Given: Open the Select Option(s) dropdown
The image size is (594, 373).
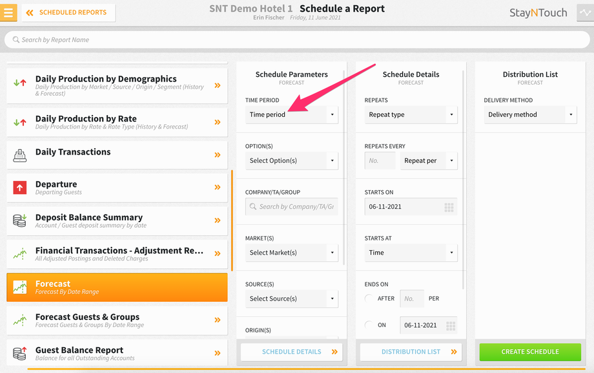Looking at the screenshot, I should click(291, 160).
